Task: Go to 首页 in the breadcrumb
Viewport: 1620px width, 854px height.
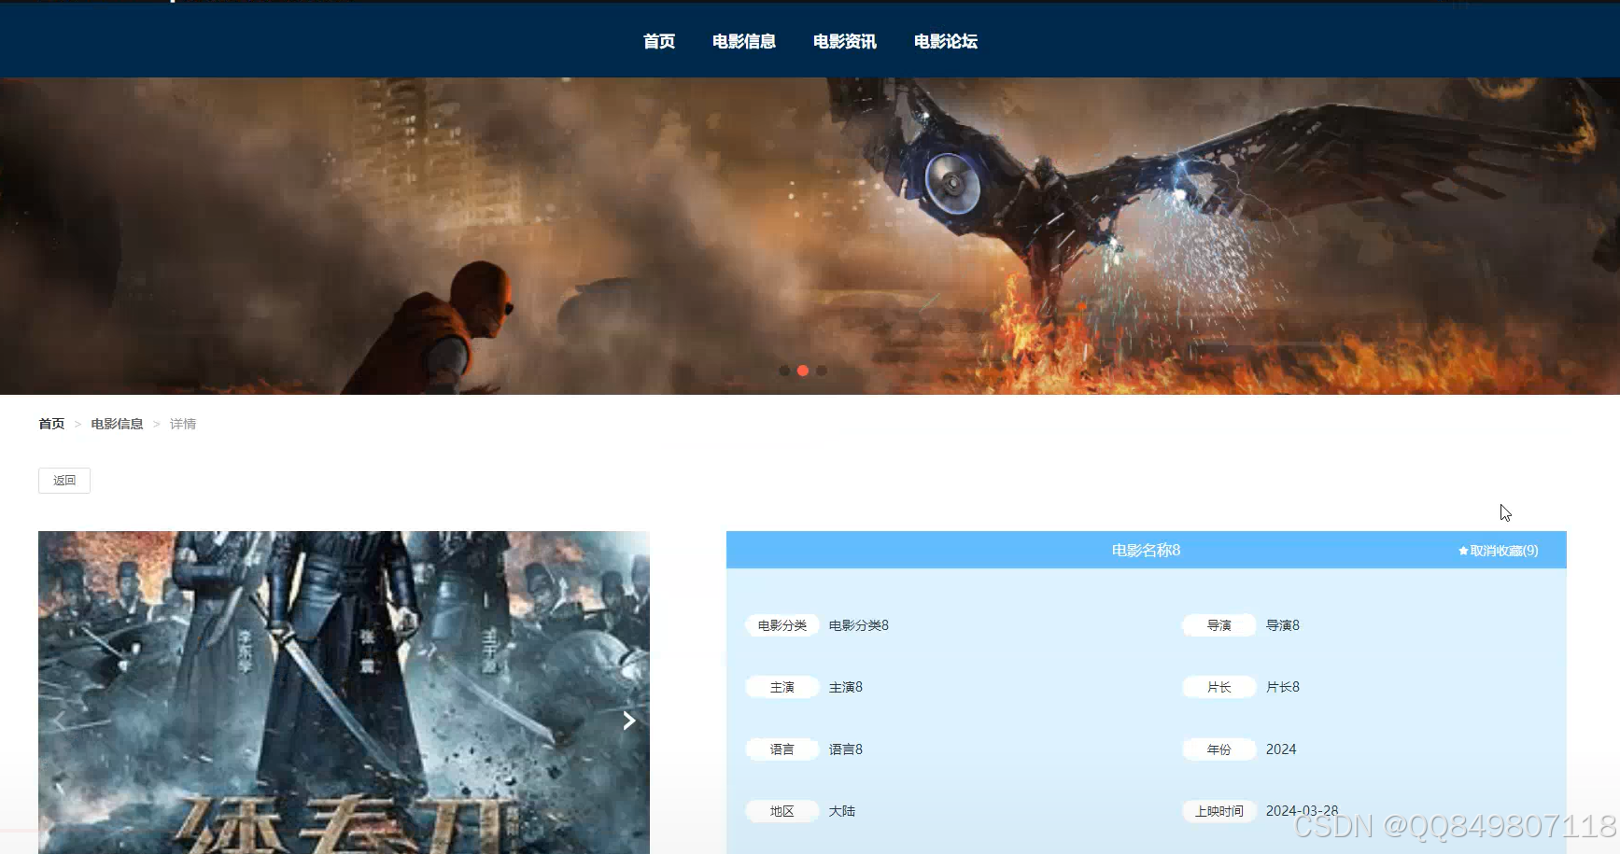Action: (51, 424)
